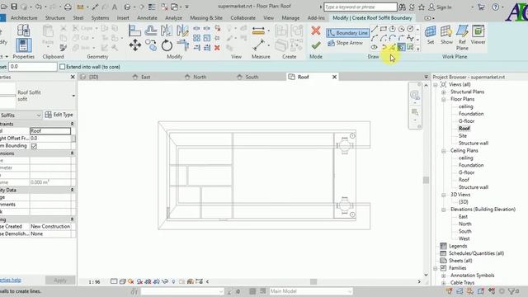Click the Move tool in Modify panel
This screenshot has height=297, width=528.
(x=135, y=45)
